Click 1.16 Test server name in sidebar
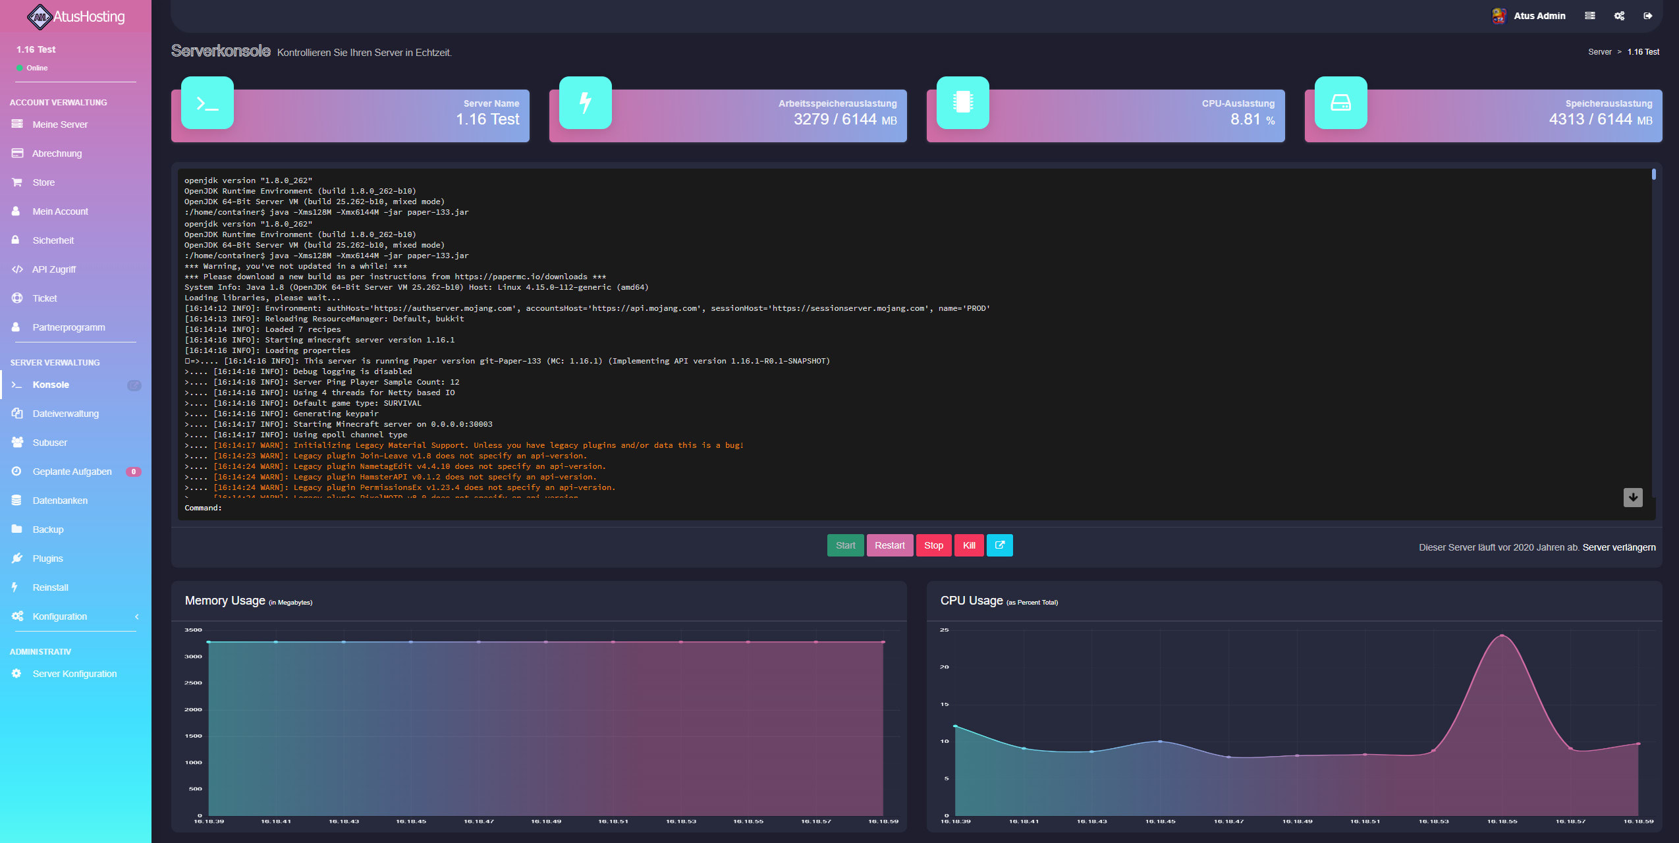1679x843 pixels. point(36,49)
